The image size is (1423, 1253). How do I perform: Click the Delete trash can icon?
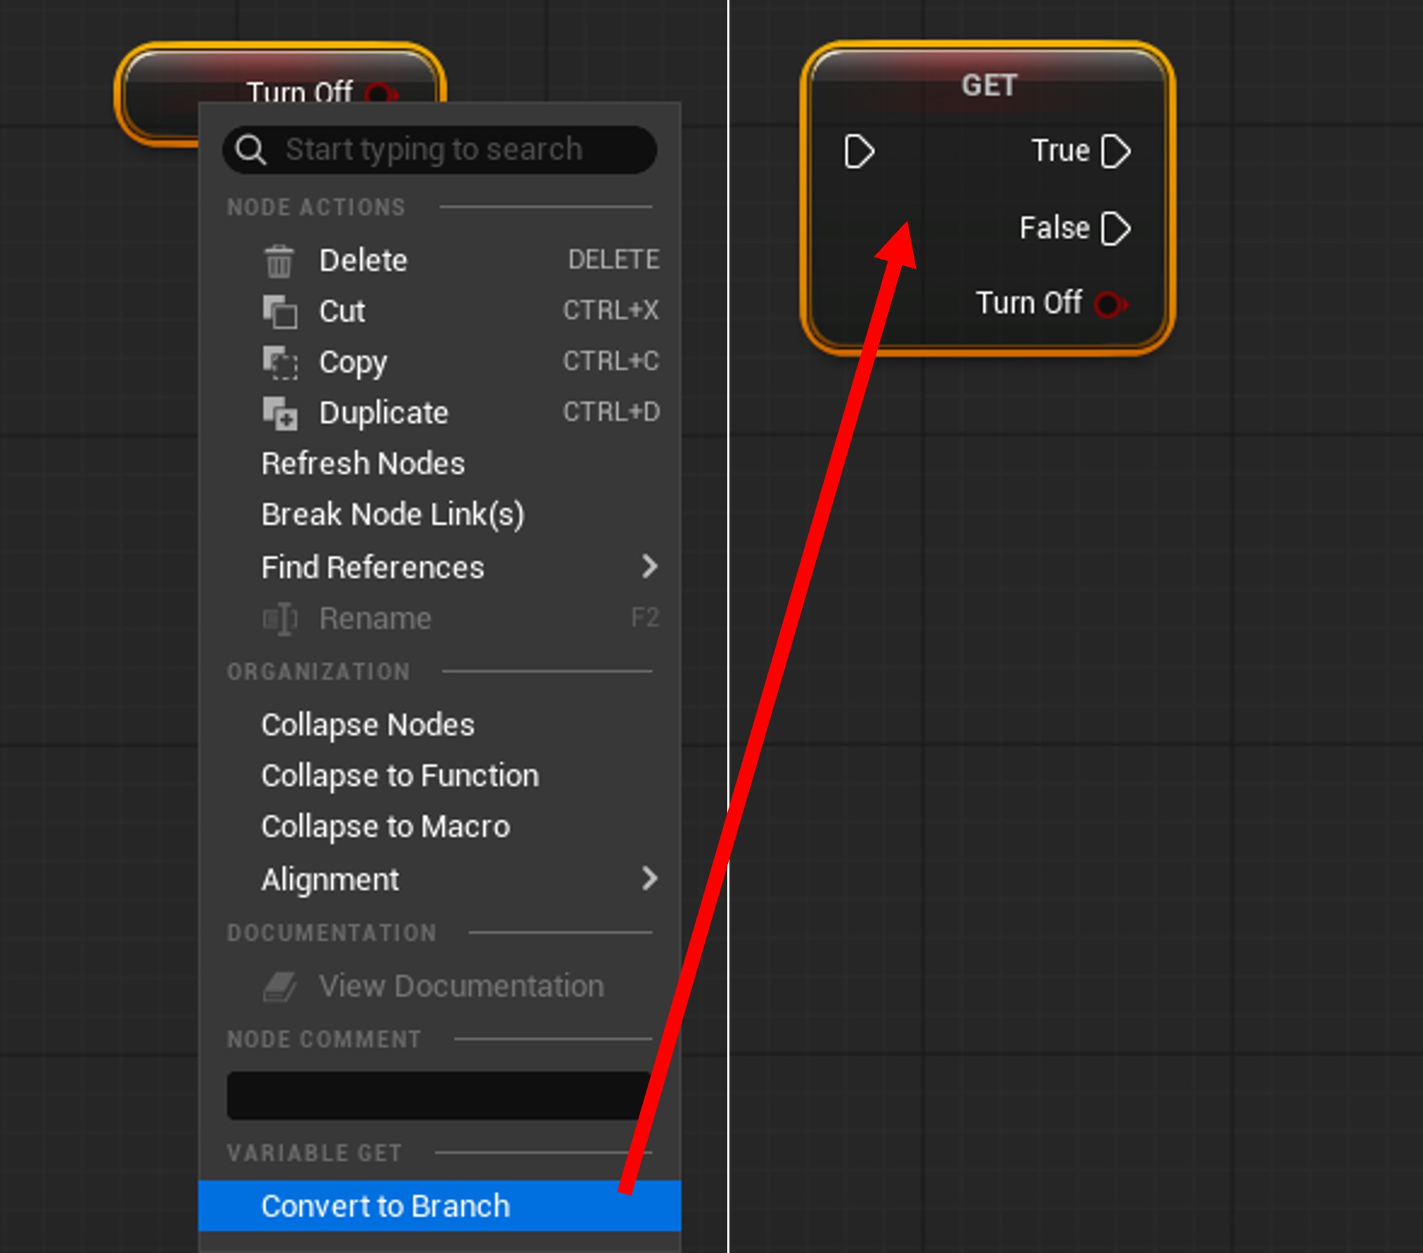[x=279, y=261]
